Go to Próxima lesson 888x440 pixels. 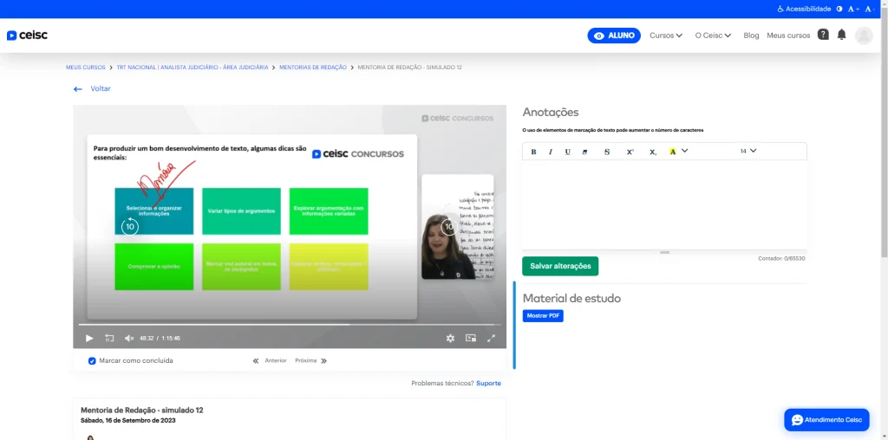306,361
